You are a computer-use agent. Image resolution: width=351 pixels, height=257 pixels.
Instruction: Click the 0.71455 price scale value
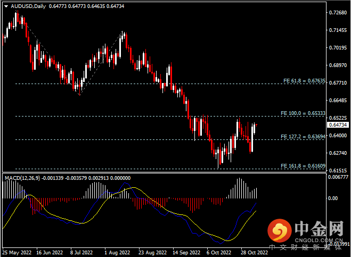[338, 30]
